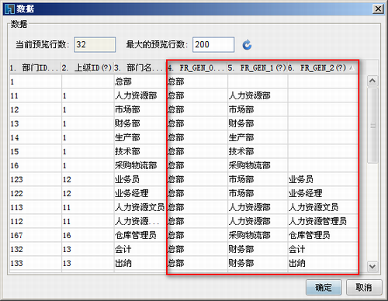Viewport: 388px width, 301px height.
Task: Click the scrollbar down arrow
Action: coord(372,266)
